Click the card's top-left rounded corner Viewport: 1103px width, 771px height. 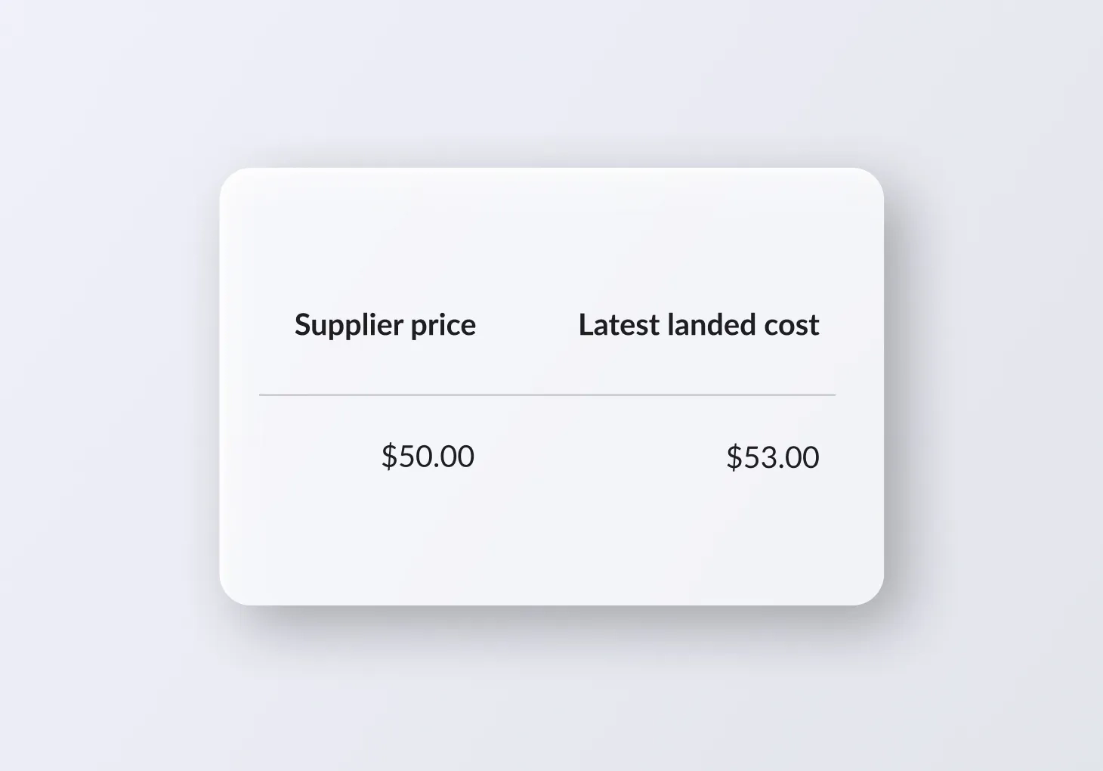click(230, 179)
